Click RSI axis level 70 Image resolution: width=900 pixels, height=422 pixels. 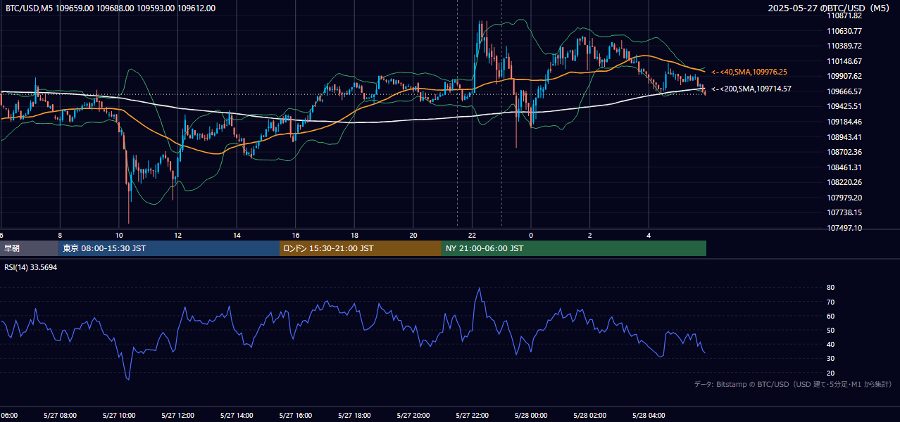(x=831, y=302)
